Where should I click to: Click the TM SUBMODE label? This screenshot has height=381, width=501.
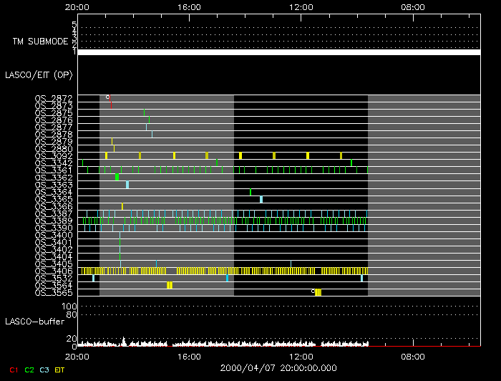[39, 41]
